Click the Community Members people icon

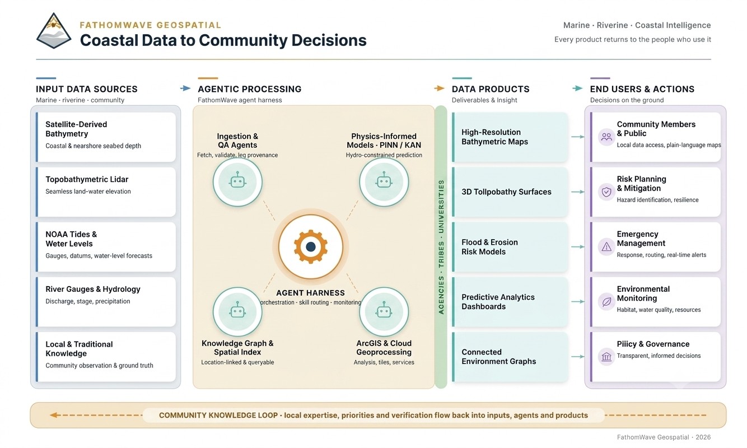click(x=606, y=137)
